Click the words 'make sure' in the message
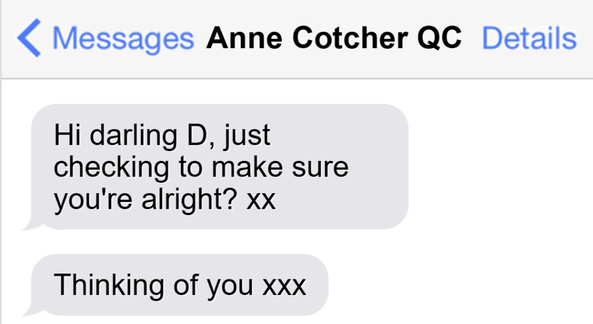Image resolution: width=593 pixels, height=324 pixels. tap(280, 167)
